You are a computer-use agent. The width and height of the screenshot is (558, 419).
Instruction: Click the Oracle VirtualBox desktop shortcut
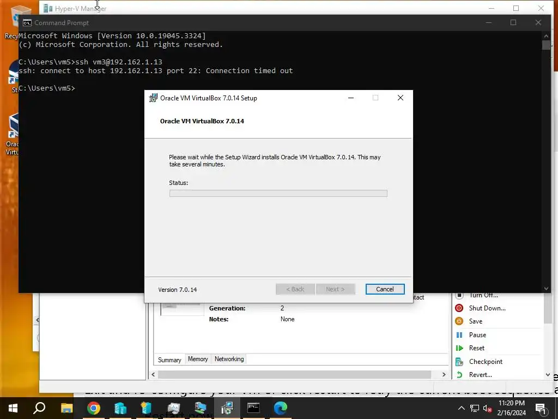coord(13,134)
